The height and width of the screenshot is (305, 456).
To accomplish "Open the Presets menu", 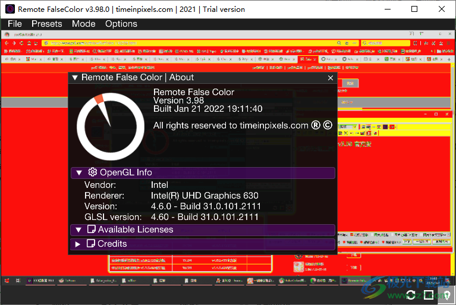I will coord(46,24).
